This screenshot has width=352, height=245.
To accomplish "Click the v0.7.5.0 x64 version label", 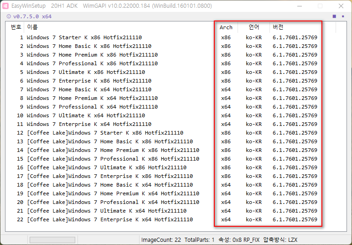I will [x=32, y=16].
